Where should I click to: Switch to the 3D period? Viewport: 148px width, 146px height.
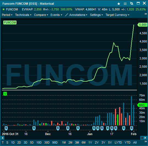coord(25,142)
